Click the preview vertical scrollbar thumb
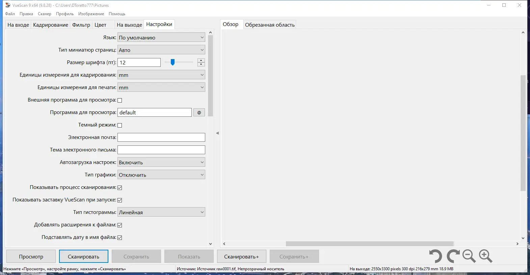530x275 pixels. [x=523, y=133]
